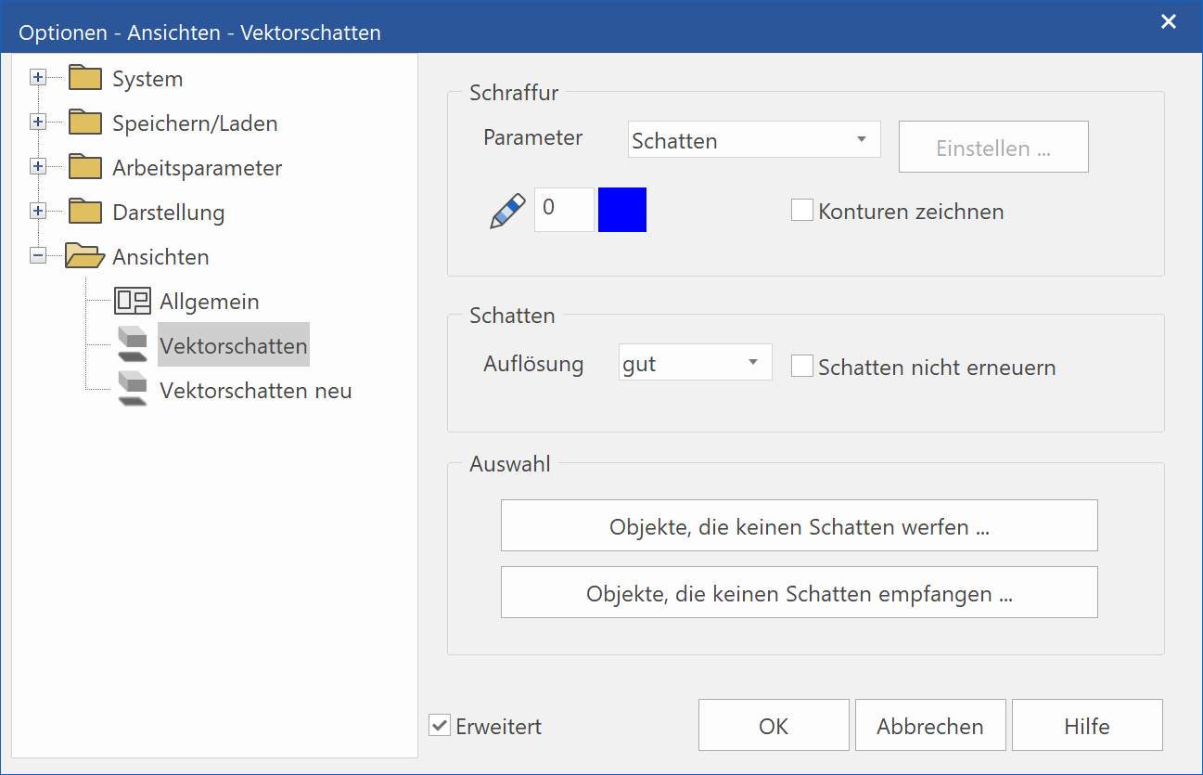The width and height of the screenshot is (1203, 775).
Task: Select Ansichten in the tree
Action: click(x=160, y=257)
